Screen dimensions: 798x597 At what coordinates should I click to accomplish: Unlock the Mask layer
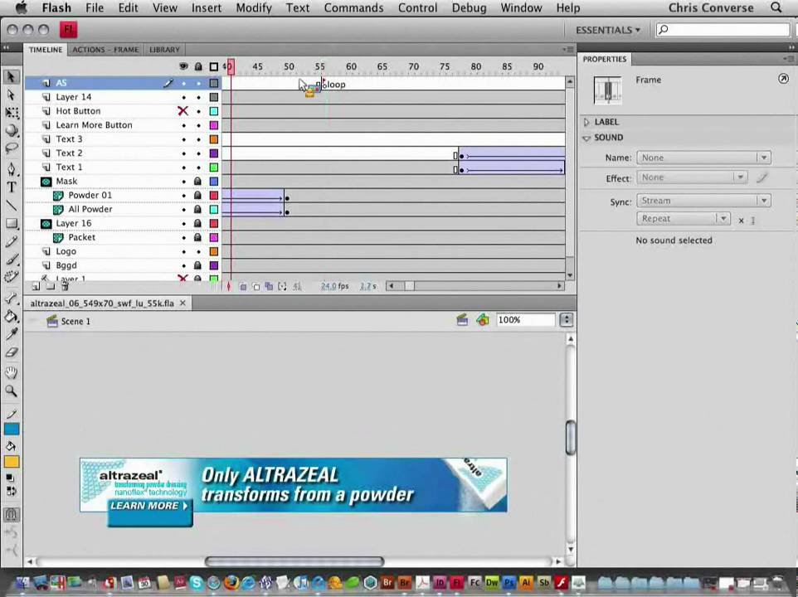[198, 181]
